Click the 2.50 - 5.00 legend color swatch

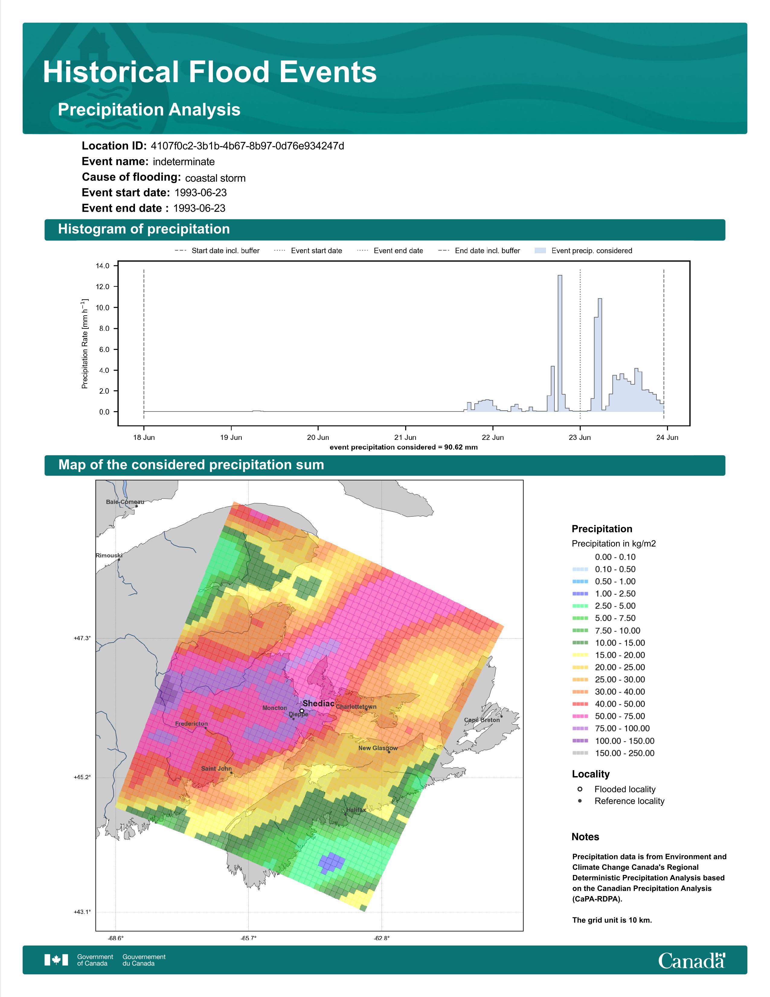tap(580, 606)
